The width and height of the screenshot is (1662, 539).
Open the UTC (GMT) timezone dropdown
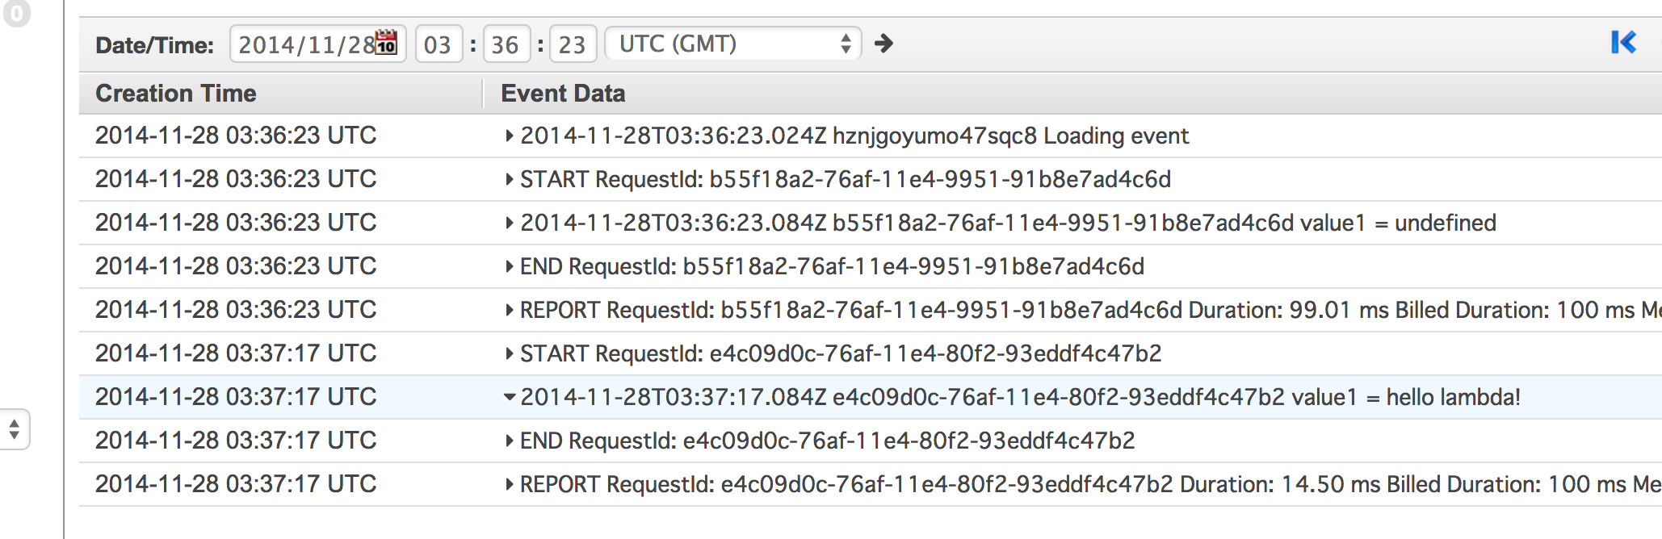[731, 44]
